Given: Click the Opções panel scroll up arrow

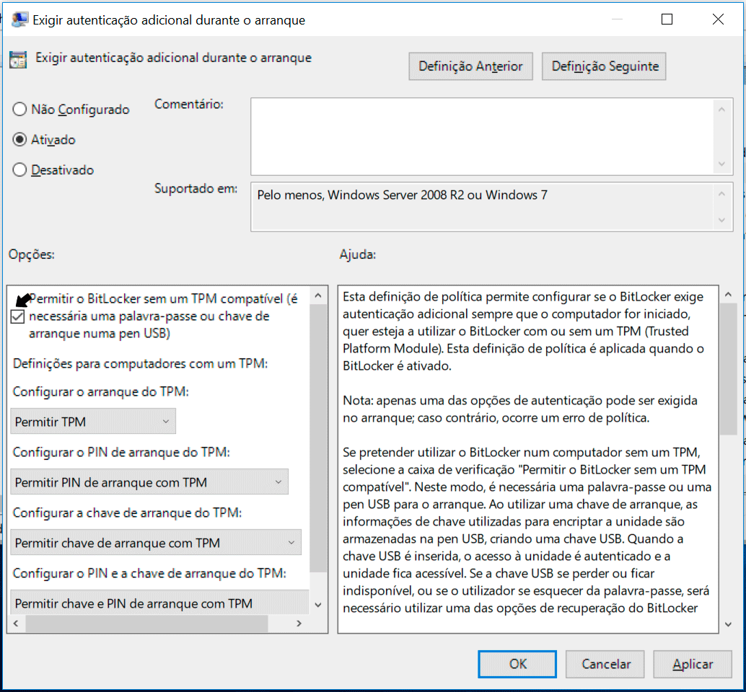Looking at the screenshot, I should coord(318,296).
